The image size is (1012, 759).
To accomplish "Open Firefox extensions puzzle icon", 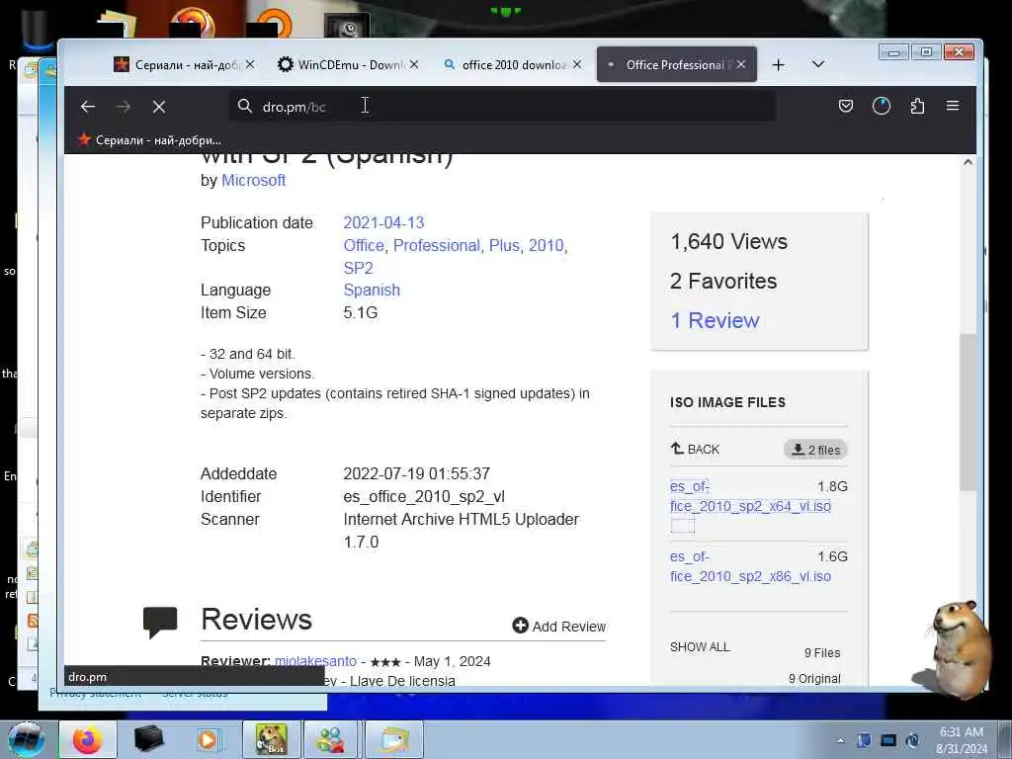I will 917,106.
